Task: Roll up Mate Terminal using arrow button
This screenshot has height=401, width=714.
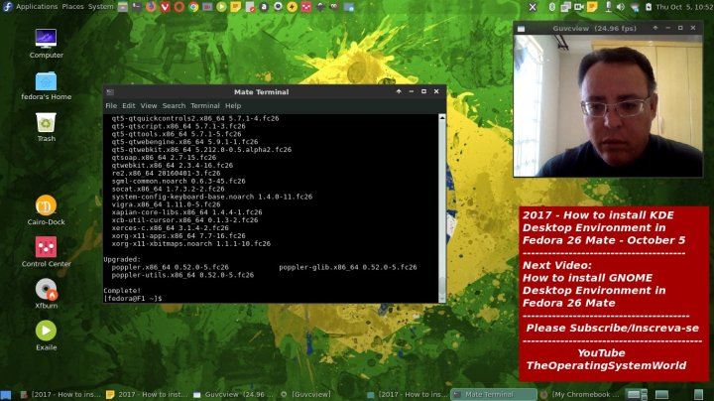Action: (399, 91)
